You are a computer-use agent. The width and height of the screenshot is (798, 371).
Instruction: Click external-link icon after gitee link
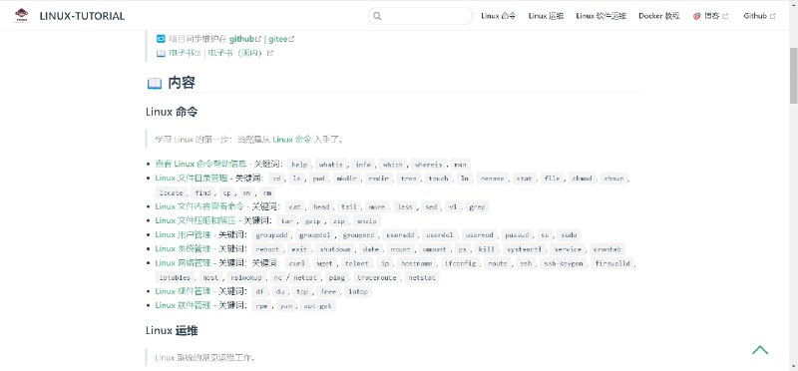291,39
